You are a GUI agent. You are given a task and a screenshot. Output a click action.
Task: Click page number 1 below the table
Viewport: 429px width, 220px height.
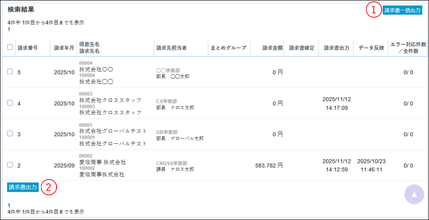(x=9, y=205)
